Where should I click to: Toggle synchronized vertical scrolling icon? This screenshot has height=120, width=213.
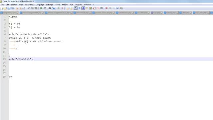[x=67, y=8]
